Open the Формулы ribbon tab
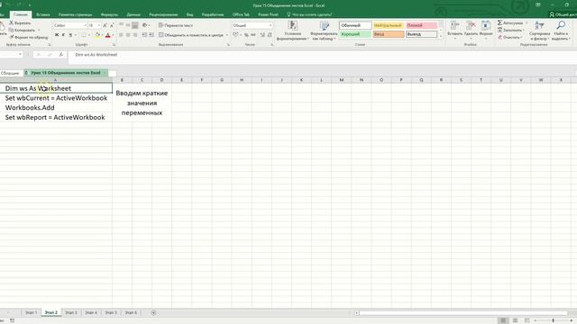 (x=109, y=14)
